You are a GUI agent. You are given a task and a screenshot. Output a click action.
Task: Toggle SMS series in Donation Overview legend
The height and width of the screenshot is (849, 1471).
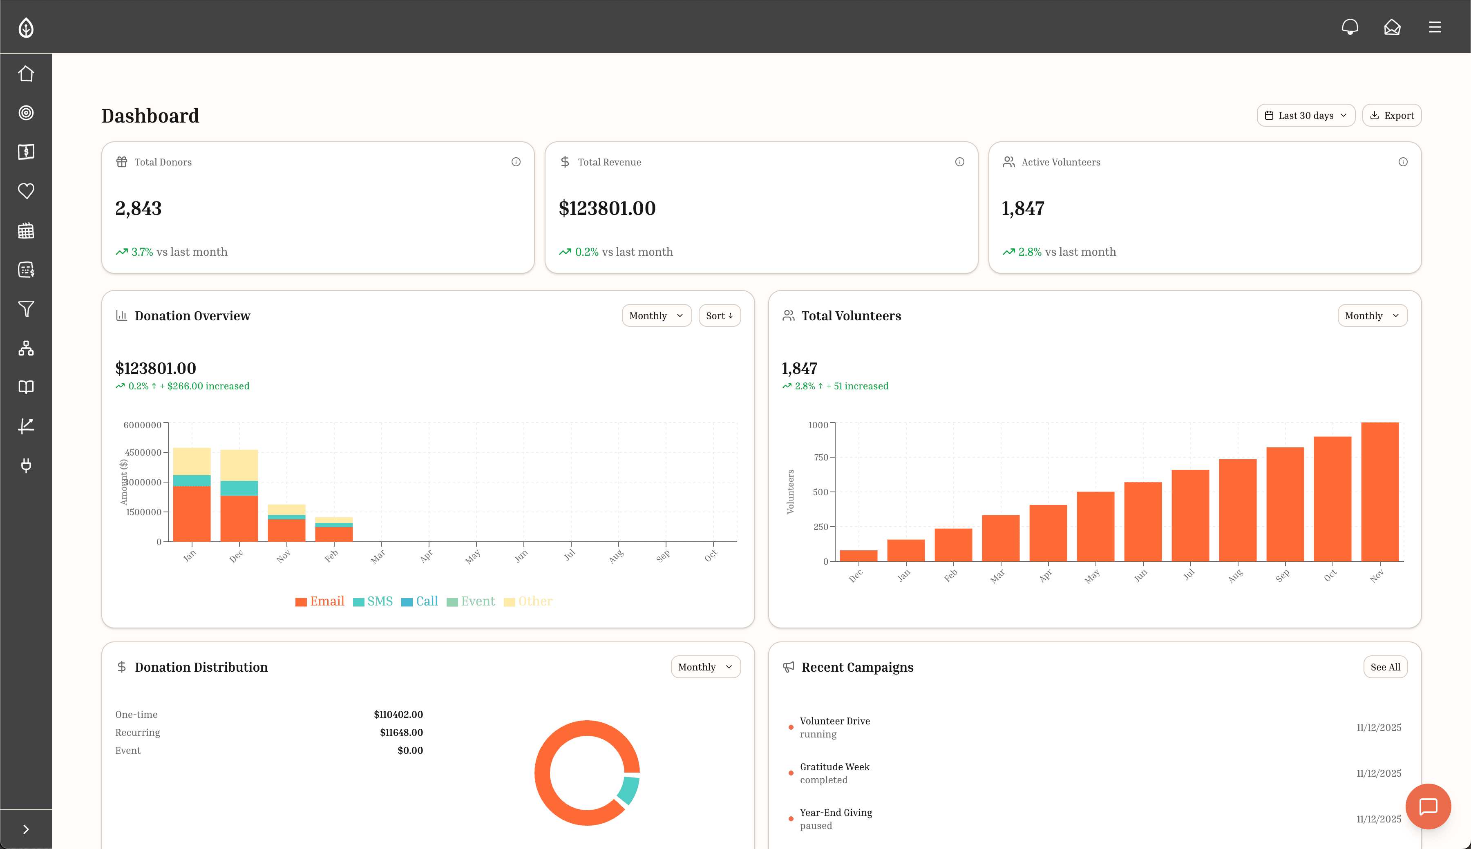[373, 601]
